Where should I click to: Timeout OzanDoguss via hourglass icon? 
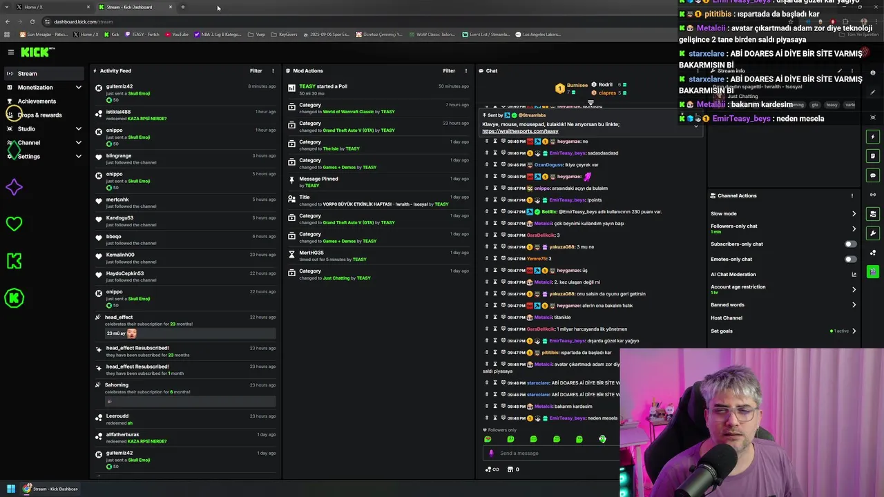[495, 165]
